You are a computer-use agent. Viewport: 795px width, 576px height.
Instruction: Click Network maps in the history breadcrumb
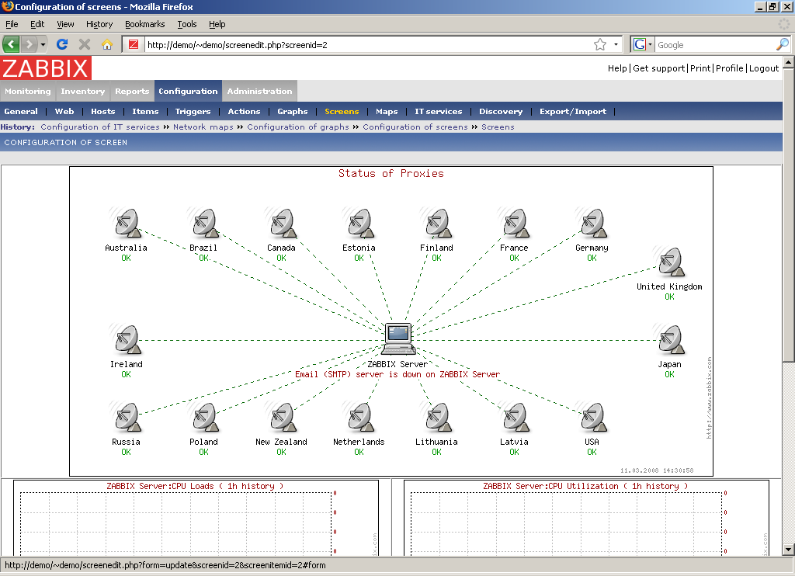coord(203,127)
